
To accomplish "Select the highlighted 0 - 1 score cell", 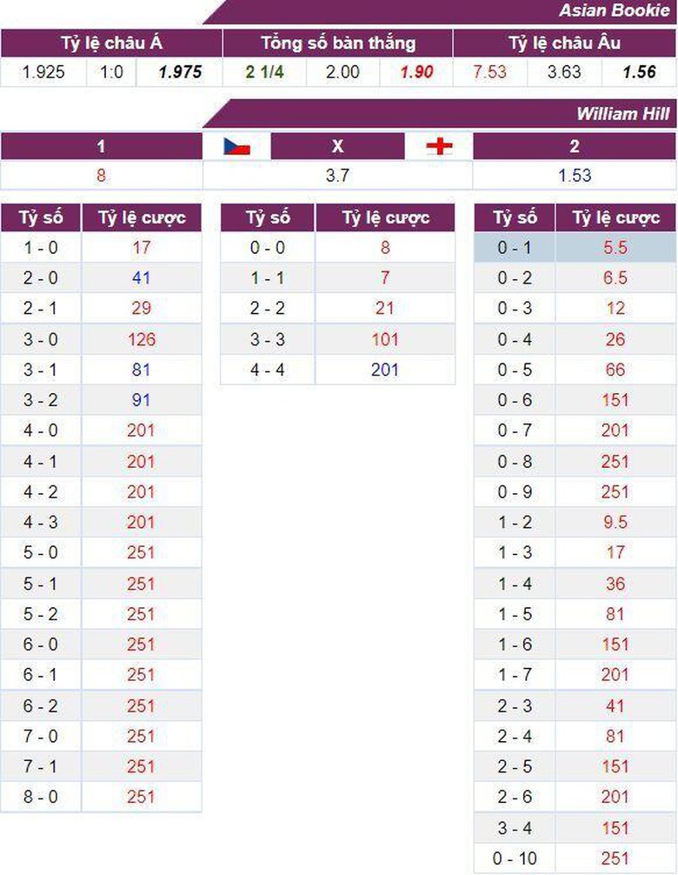I will click(514, 248).
